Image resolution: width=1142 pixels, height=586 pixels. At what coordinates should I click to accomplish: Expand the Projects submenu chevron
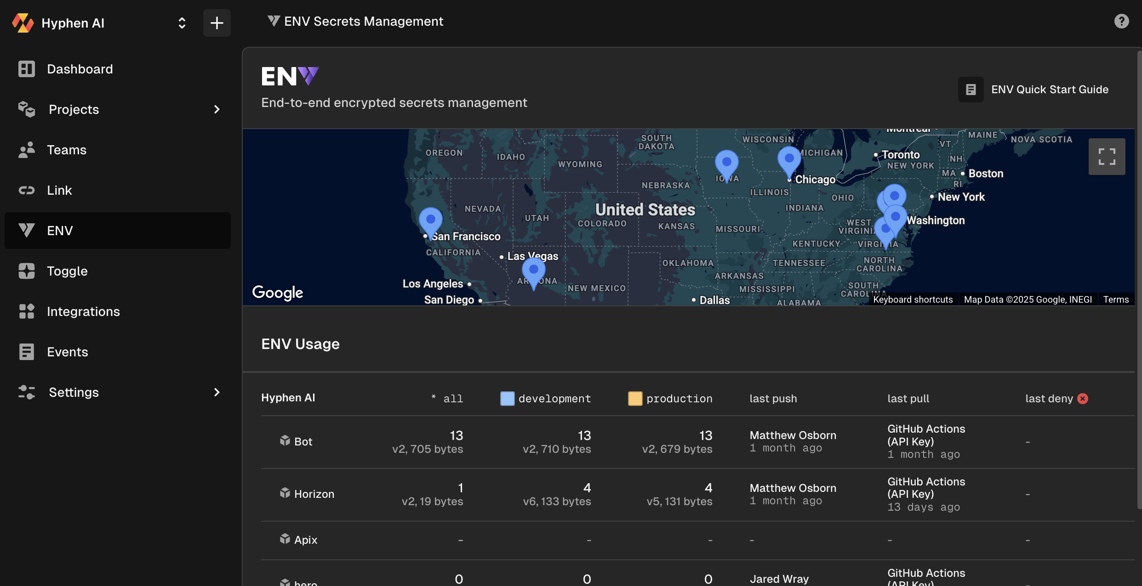[217, 109]
